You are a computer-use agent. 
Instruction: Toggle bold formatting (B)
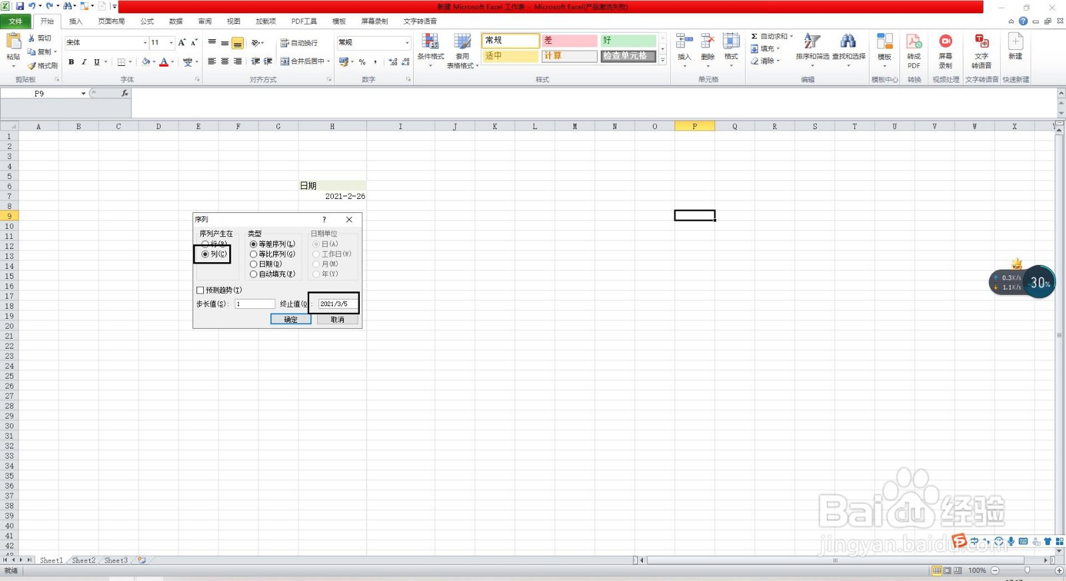point(71,62)
